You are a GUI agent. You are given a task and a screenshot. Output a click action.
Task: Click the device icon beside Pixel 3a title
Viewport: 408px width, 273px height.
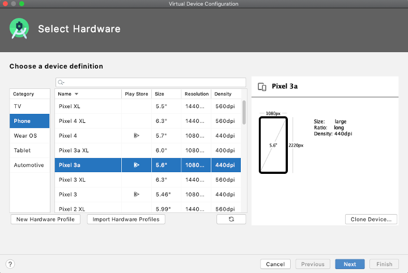(x=262, y=87)
